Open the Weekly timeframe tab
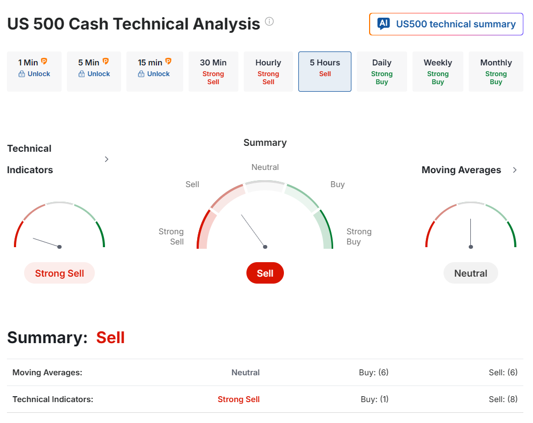Image resolution: width=533 pixels, height=423 pixels. pyautogui.click(x=438, y=71)
